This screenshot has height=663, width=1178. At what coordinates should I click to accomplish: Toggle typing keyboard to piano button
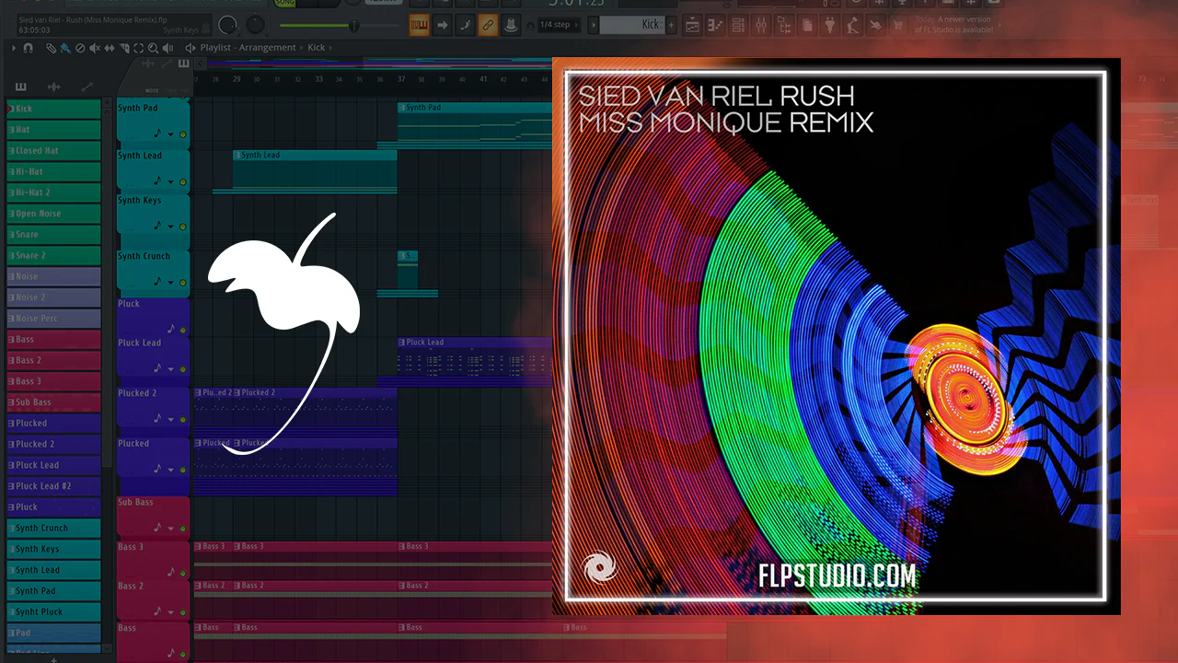click(419, 25)
